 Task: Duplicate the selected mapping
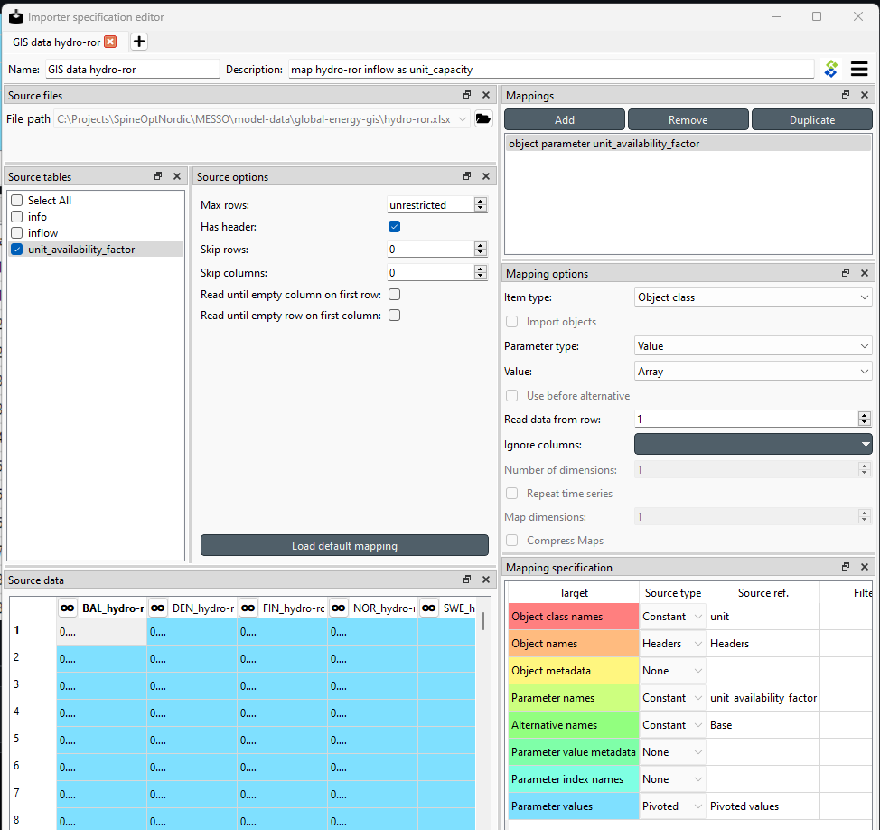[811, 118]
